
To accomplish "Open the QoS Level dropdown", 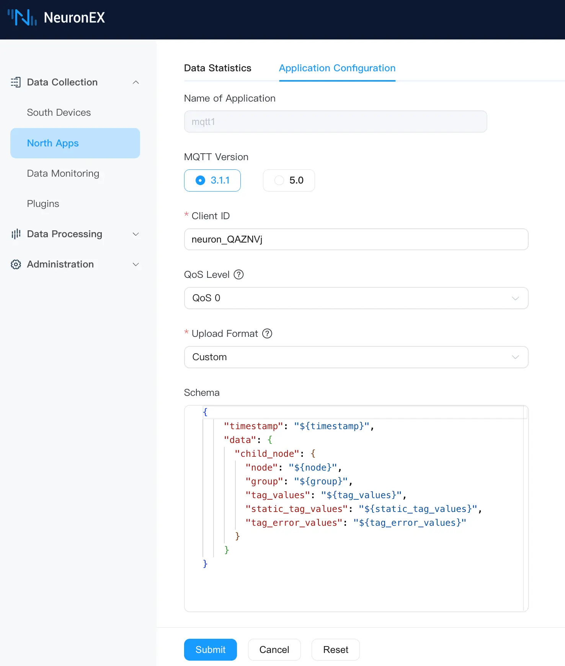I will pyautogui.click(x=356, y=298).
